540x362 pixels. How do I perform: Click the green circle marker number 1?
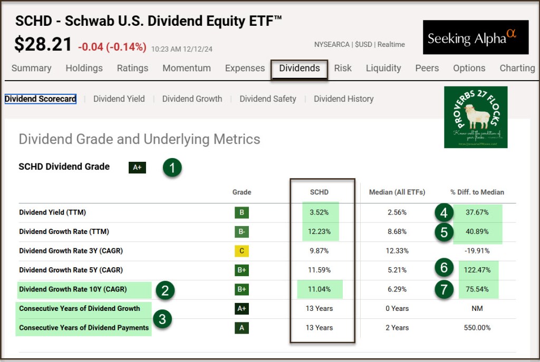point(172,168)
